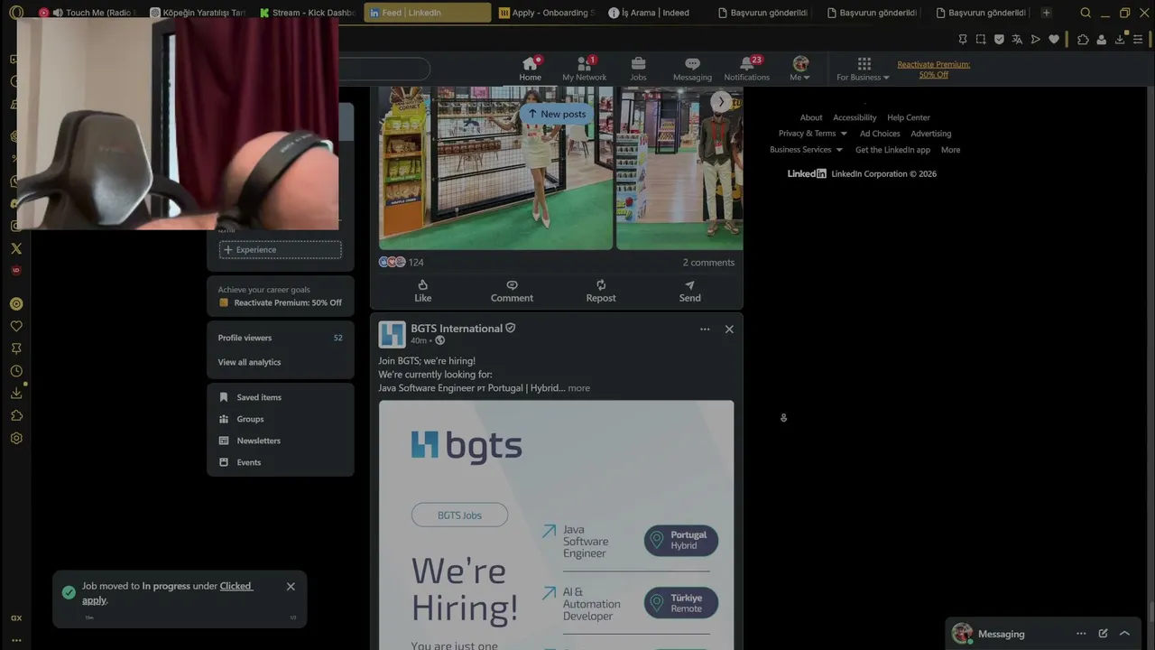The image size is (1155, 650).
Task: Close the Job moved notification toast
Action: (291, 587)
